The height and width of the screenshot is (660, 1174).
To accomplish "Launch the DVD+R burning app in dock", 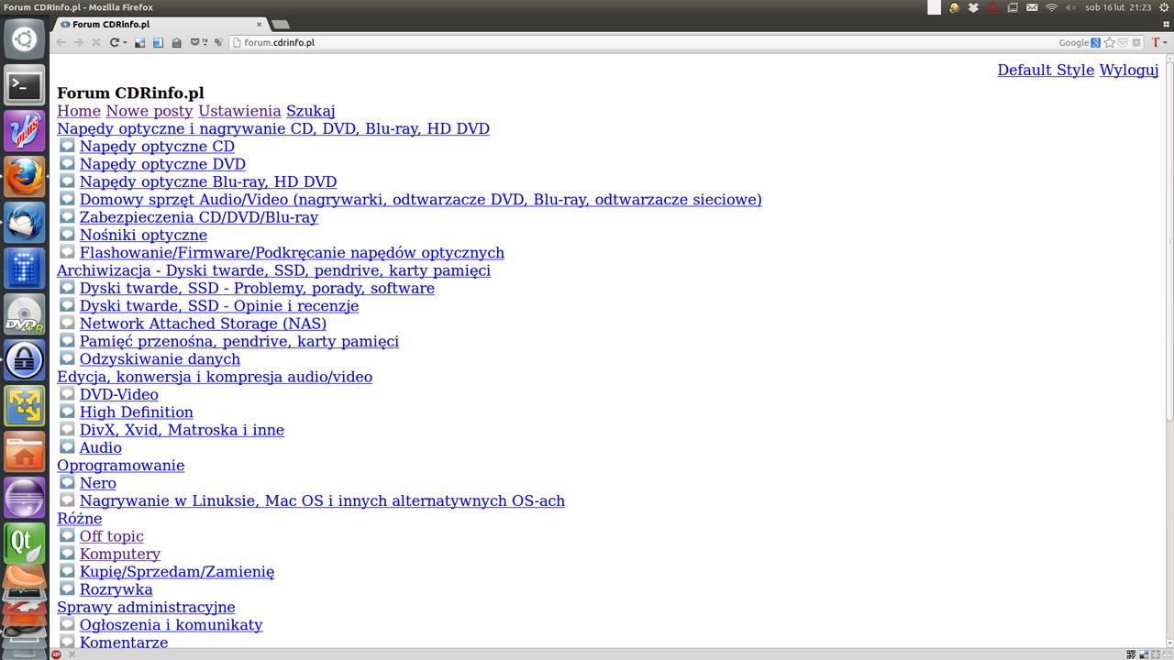I will point(24,314).
